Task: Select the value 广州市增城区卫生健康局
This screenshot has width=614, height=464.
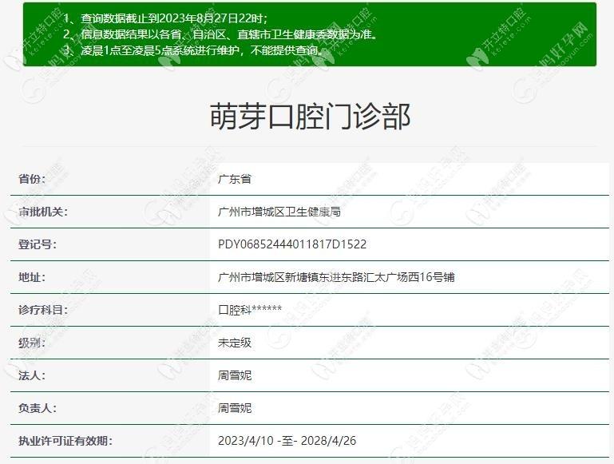Action: (279, 212)
